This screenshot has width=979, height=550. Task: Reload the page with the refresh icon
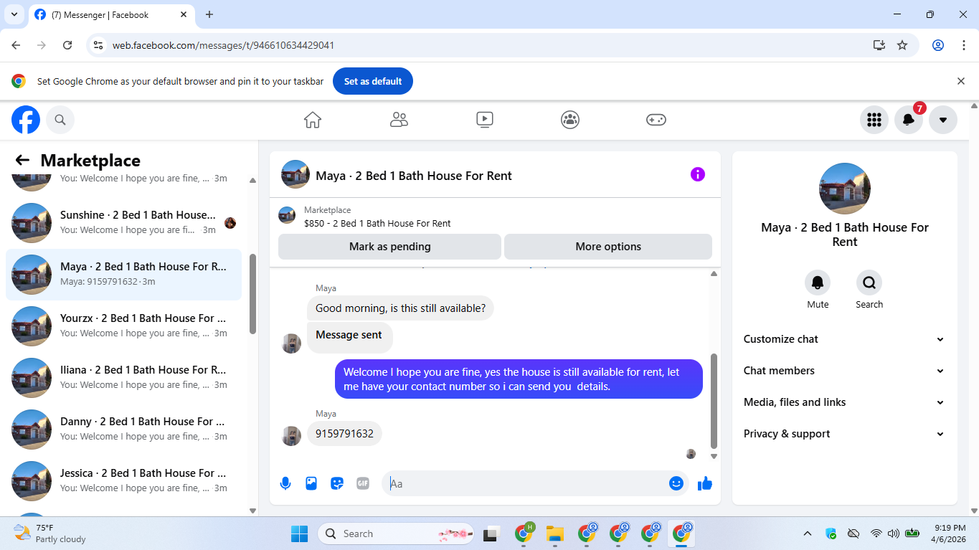pyautogui.click(x=67, y=45)
